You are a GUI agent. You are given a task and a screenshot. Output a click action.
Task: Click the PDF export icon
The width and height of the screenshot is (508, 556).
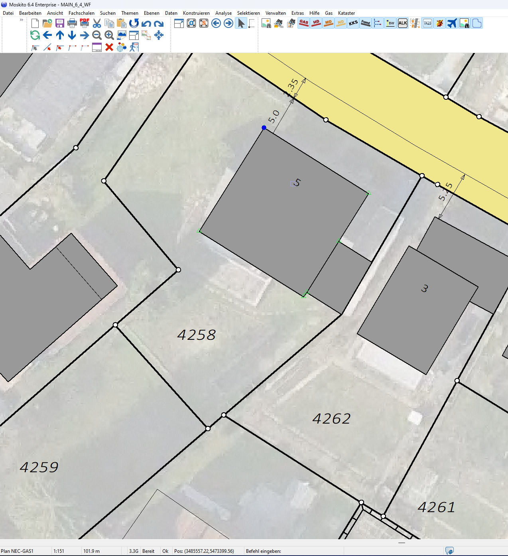coord(85,23)
